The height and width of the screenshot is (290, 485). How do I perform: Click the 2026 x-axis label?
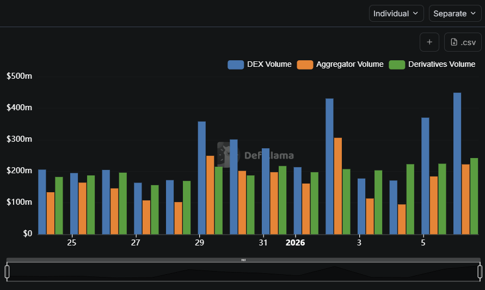coord(296,243)
